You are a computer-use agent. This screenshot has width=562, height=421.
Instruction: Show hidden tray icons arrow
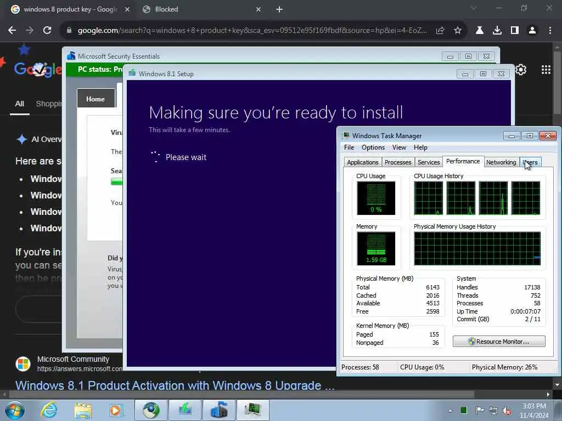coord(450,411)
